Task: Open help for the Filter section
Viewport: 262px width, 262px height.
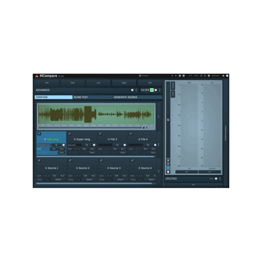Action: (x=156, y=90)
